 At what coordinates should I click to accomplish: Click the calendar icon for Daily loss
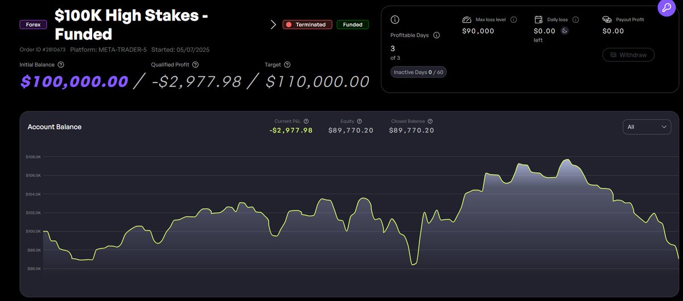click(538, 19)
